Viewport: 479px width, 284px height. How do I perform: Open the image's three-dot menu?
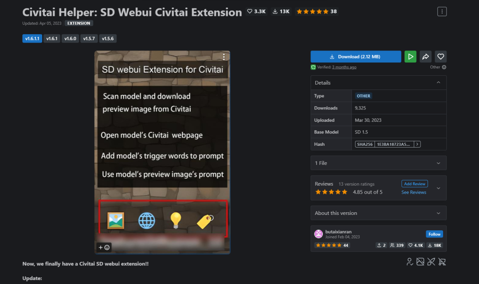[x=224, y=57]
